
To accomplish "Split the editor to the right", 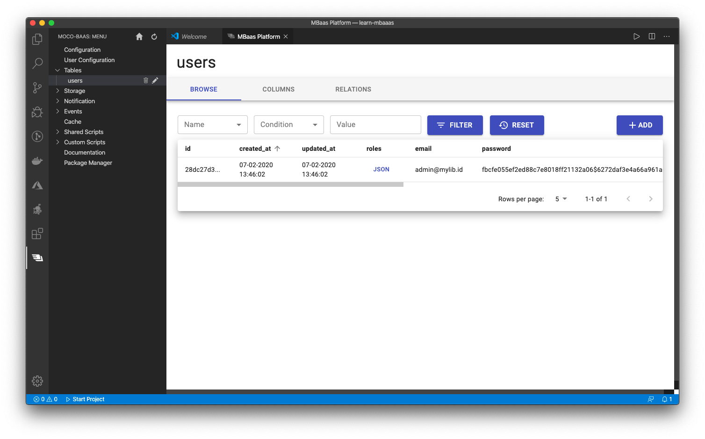I will point(652,36).
